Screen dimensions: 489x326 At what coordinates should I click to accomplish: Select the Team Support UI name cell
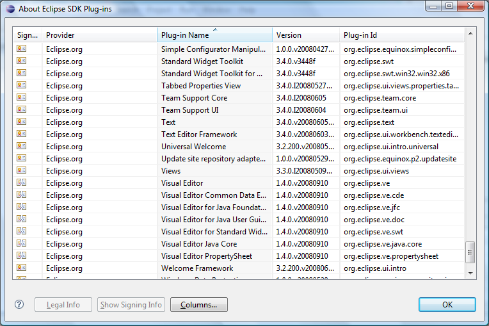click(x=190, y=110)
